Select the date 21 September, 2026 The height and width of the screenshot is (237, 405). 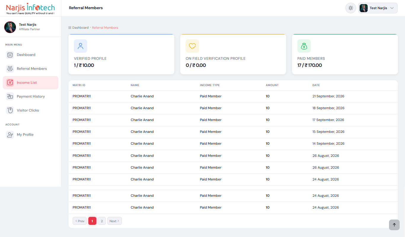(x=328, y=96)
